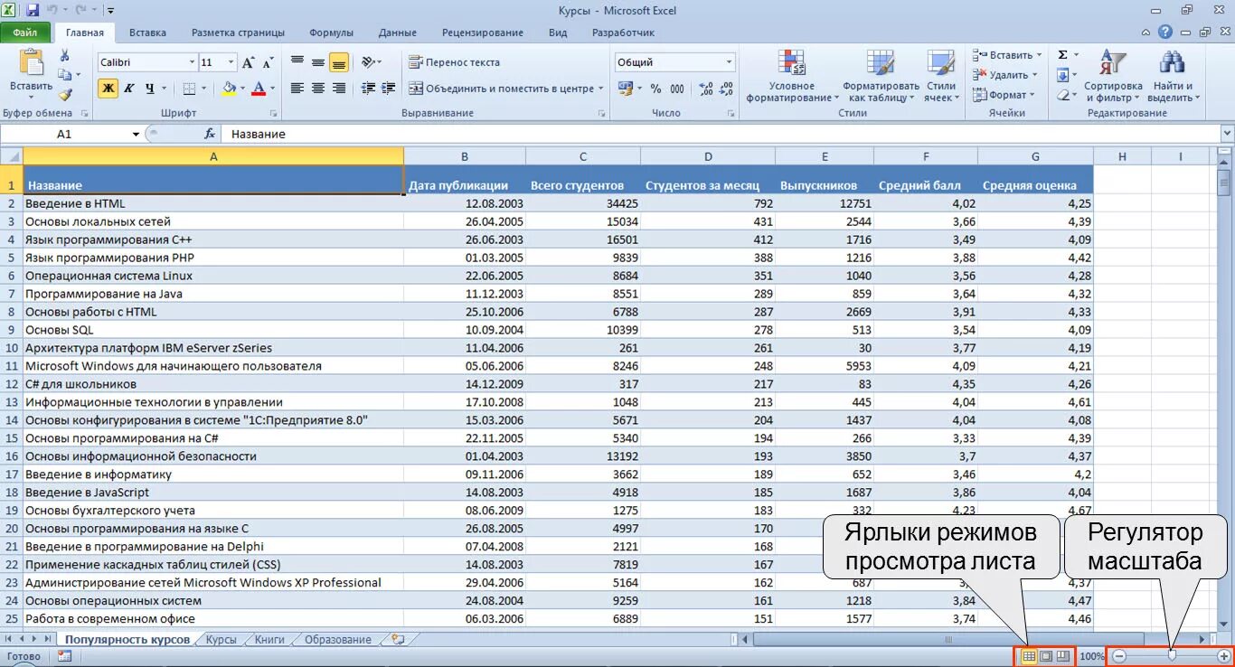The height and width of the screenshot is (667, 1235).
Task: Expand Найти и выделить menu
Action: pos(1173,76)
